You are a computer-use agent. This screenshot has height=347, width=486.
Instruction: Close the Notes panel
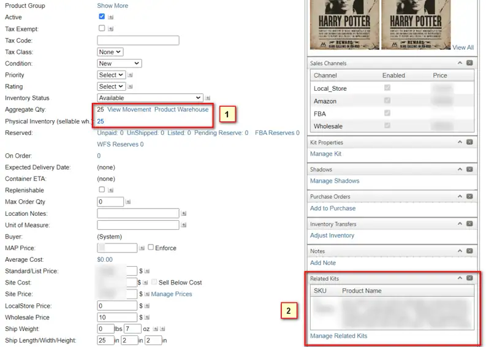click(x=469, y=251)
